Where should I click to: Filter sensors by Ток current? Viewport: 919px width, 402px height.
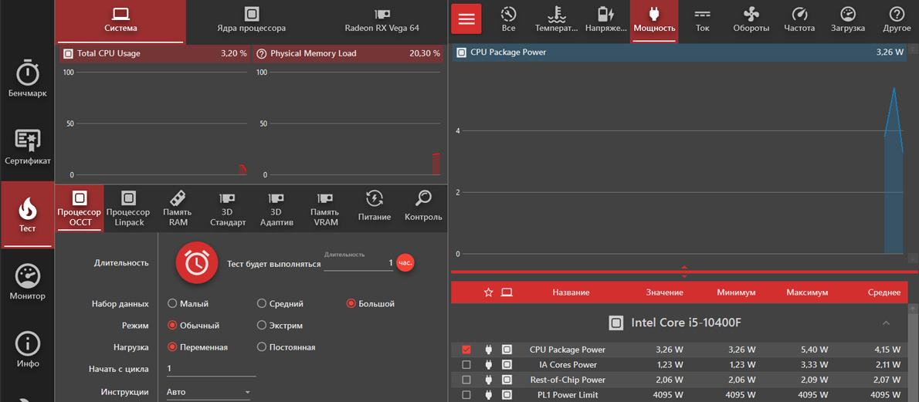(702, 21)
